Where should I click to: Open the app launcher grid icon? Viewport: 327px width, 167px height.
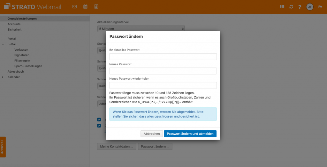click(x=282, y=7)
